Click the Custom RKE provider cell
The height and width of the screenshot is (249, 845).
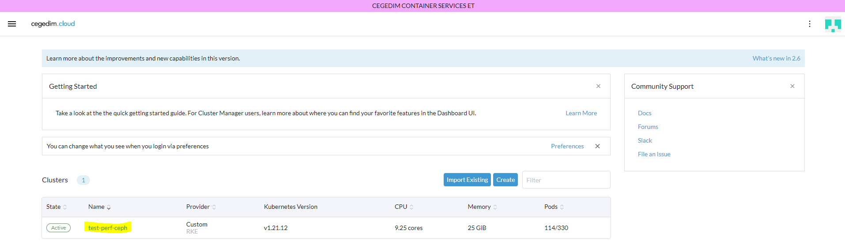[x=197, y=228]
